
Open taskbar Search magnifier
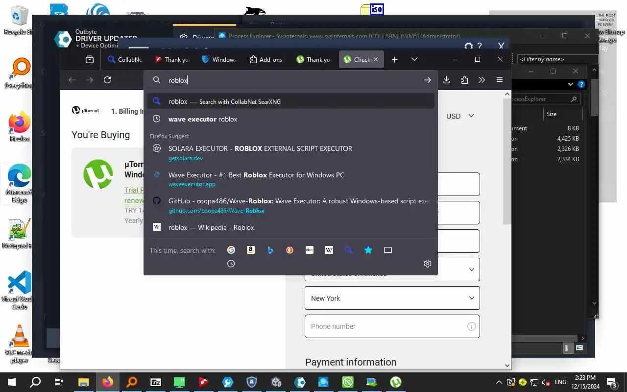35,382
